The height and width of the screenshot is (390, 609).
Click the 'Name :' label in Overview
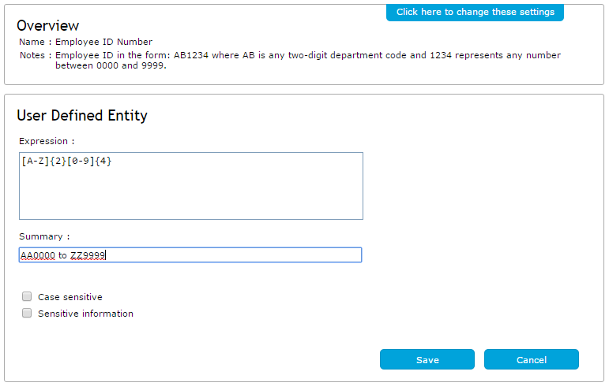coord(36,42)
